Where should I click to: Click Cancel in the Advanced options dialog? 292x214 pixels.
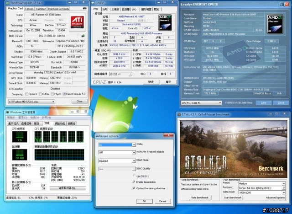click(162, 201)
